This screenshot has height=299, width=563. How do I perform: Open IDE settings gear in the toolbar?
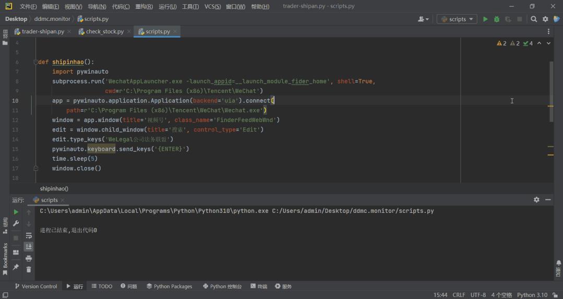(x=545, y=19)
